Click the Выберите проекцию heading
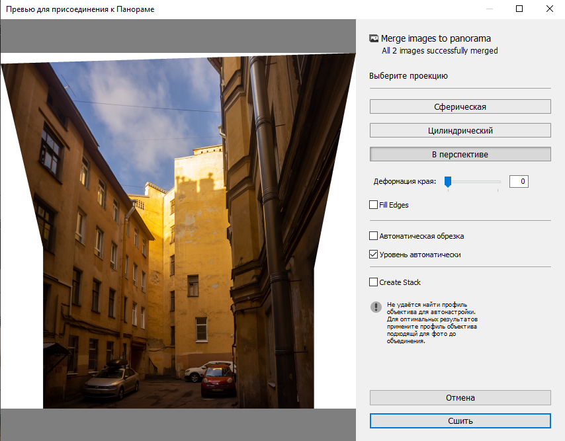Image resolution: width=565 pixels, height=441 pixels. [x=408, y=76]
